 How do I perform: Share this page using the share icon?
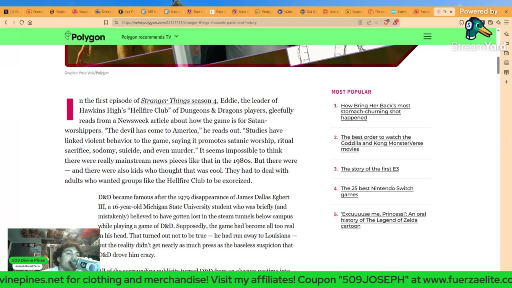pos(369,22)
